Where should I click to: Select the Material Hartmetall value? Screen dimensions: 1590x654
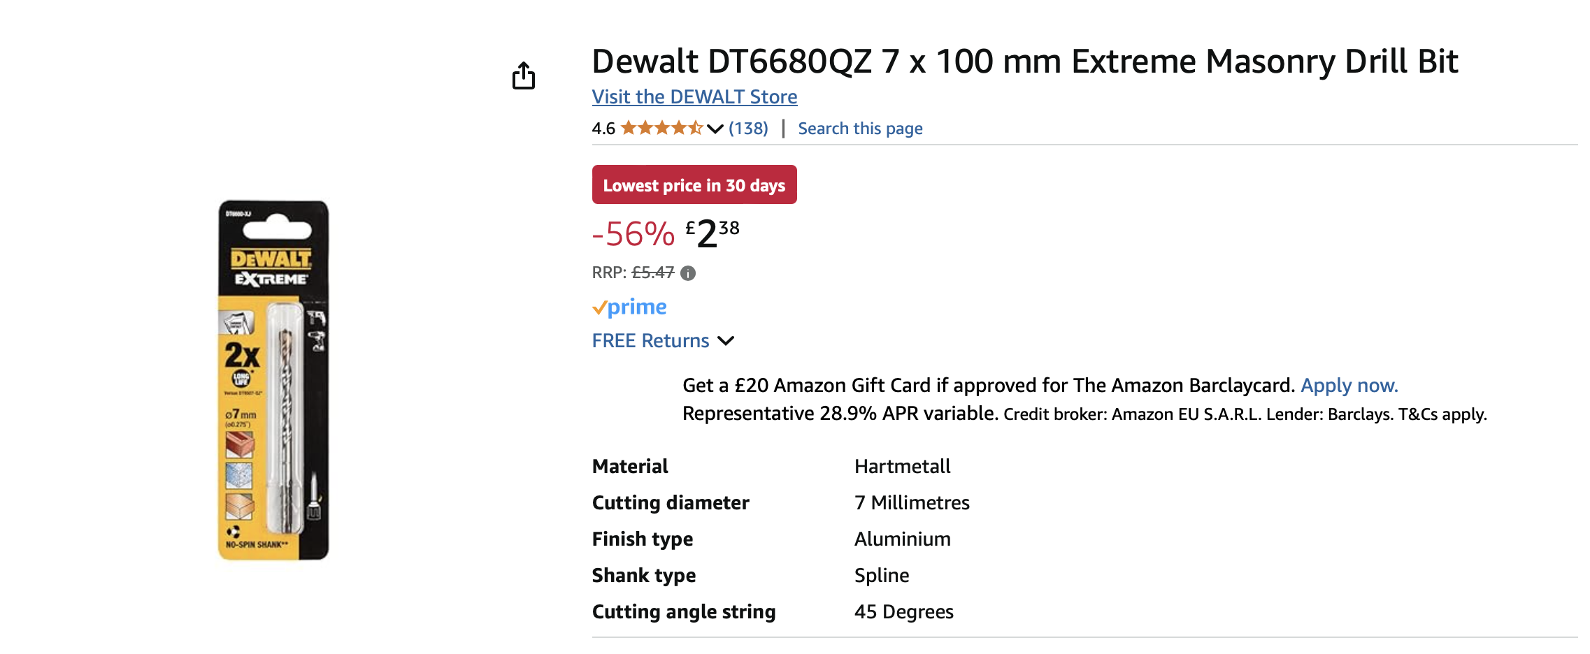(902, 467)
